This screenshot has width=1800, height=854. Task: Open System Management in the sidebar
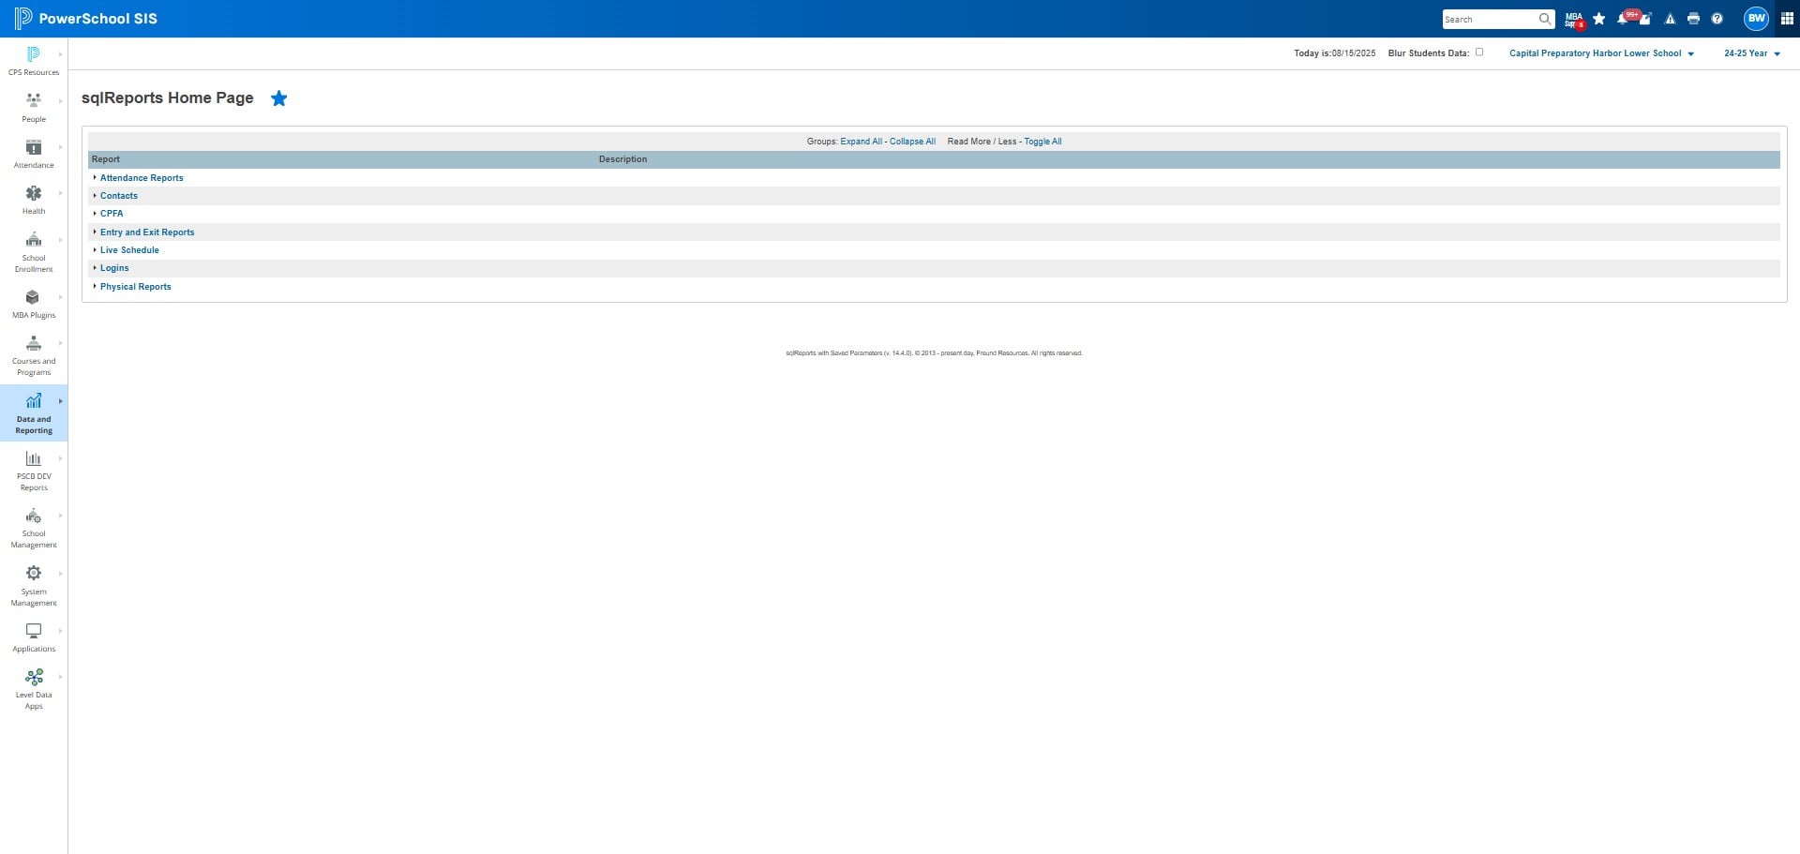34,586
